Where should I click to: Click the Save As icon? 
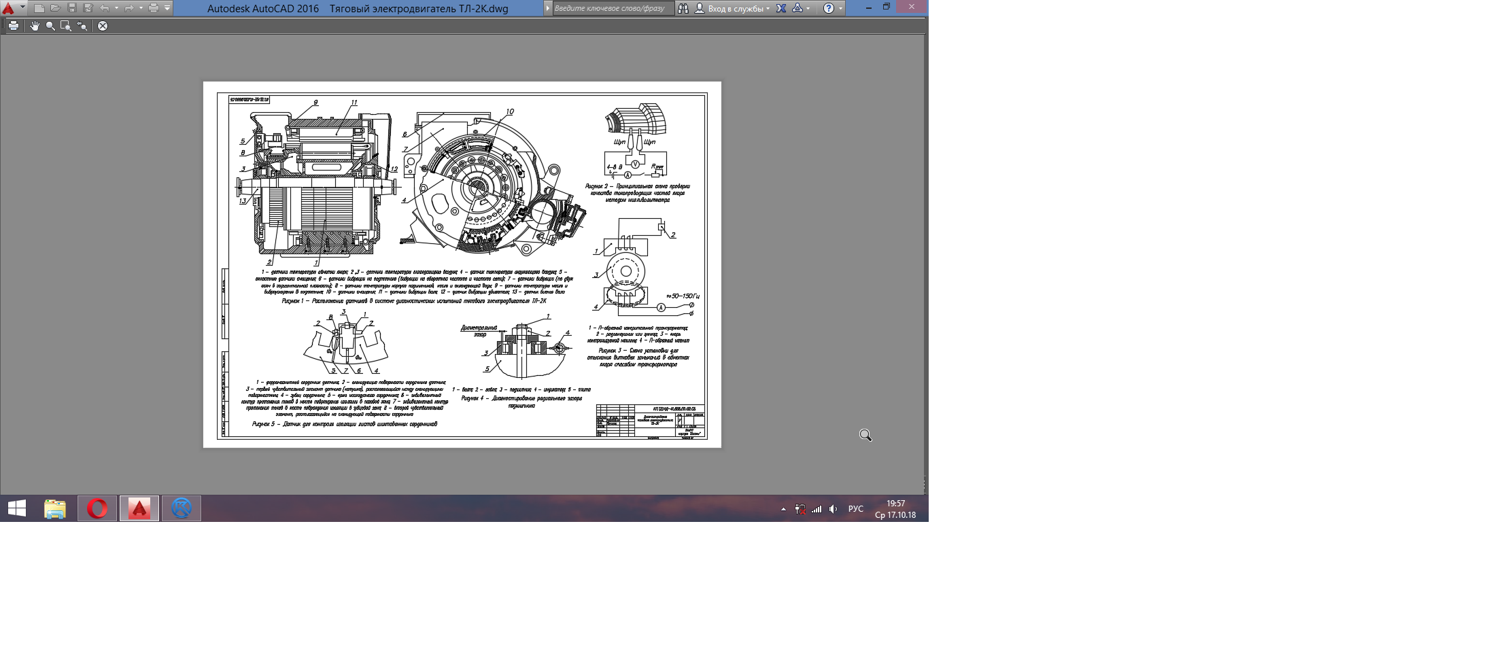click(x=88, y=8)
